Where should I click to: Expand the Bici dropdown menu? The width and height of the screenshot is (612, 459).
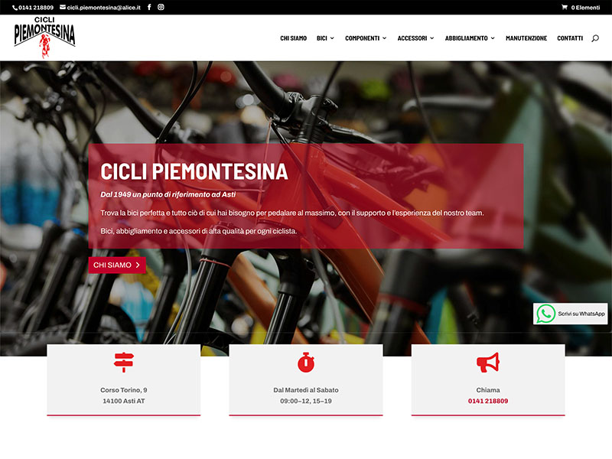[325, 38]
